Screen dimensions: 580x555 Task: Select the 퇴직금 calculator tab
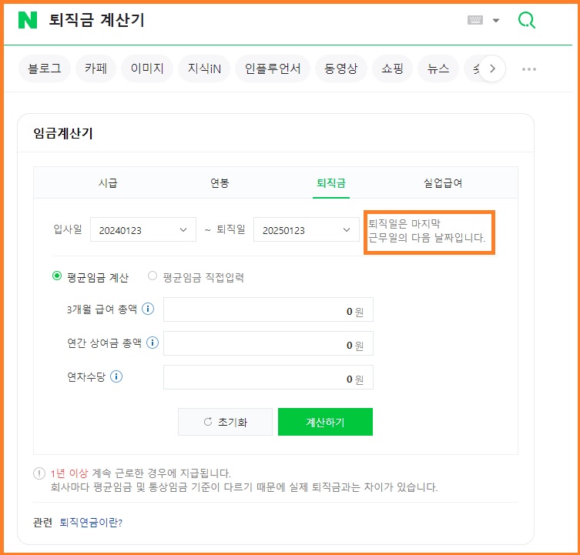coord(331,182)
